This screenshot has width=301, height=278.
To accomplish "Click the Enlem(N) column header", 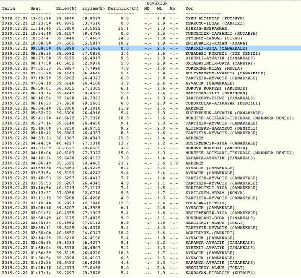I will [x=67, y=9].
